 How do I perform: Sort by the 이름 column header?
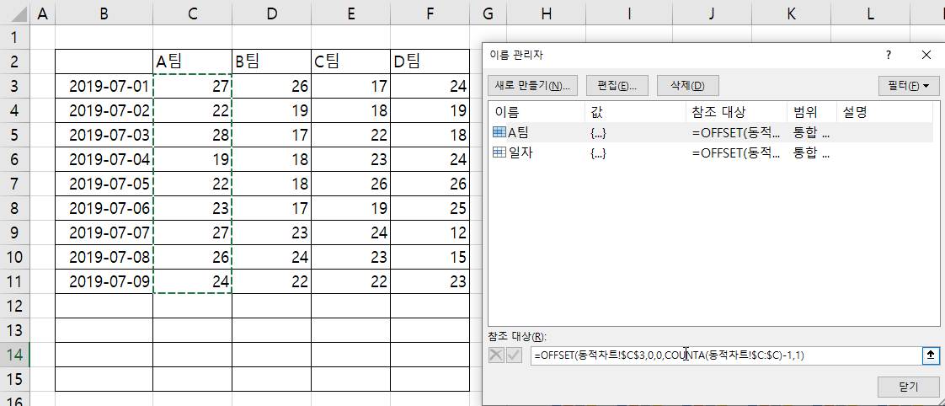pyautogui.click(x=537, y=112)
